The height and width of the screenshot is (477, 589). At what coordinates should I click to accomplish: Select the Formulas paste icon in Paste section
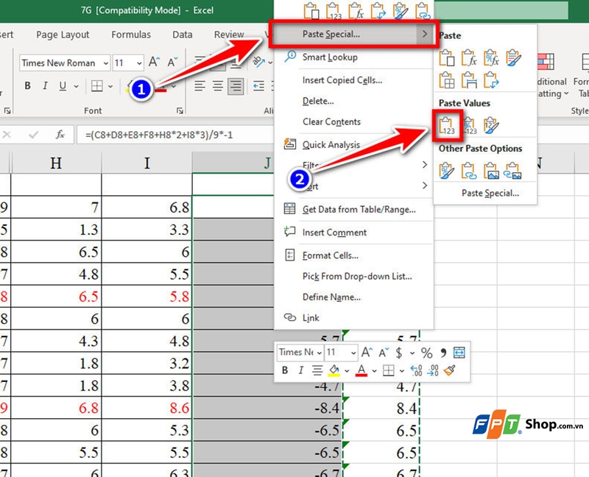pos(468,59)
